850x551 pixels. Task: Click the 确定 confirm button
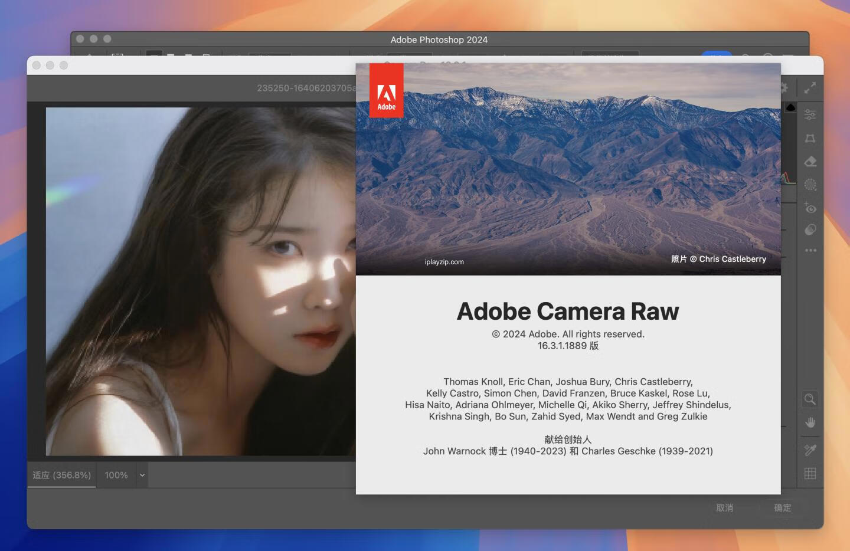click(783, 508)
